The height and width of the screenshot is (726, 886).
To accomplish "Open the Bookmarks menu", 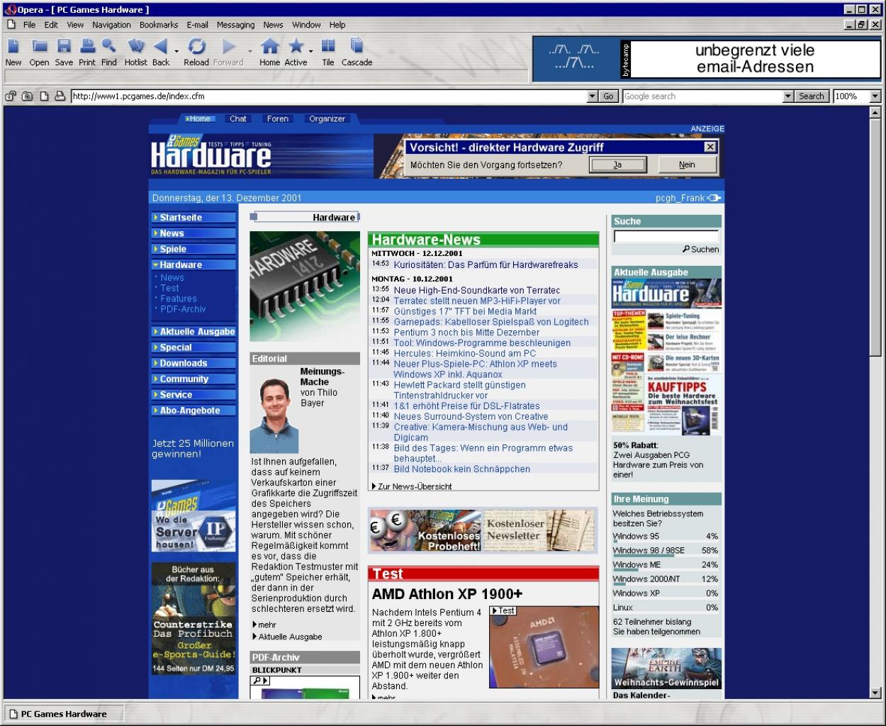I will tap(159, 25).
